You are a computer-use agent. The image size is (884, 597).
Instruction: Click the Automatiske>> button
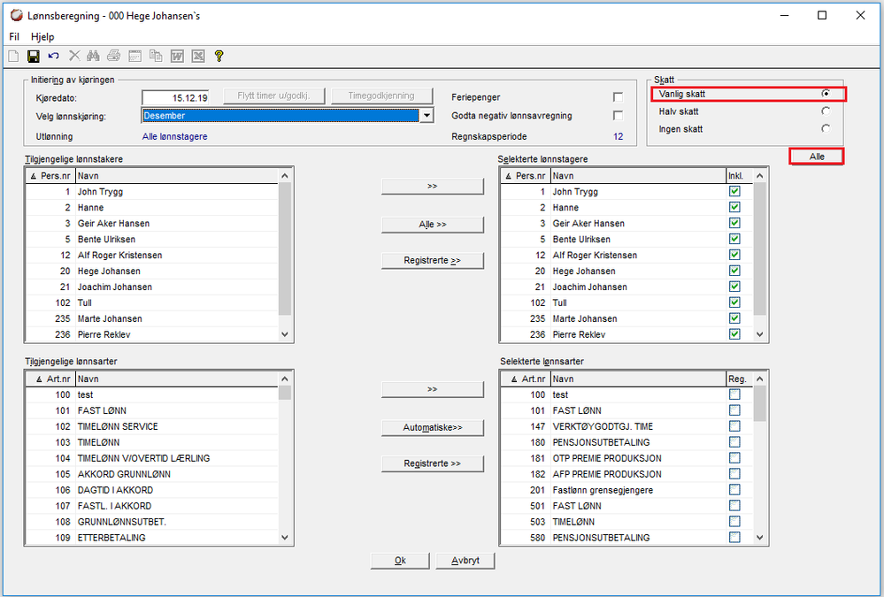433,428
